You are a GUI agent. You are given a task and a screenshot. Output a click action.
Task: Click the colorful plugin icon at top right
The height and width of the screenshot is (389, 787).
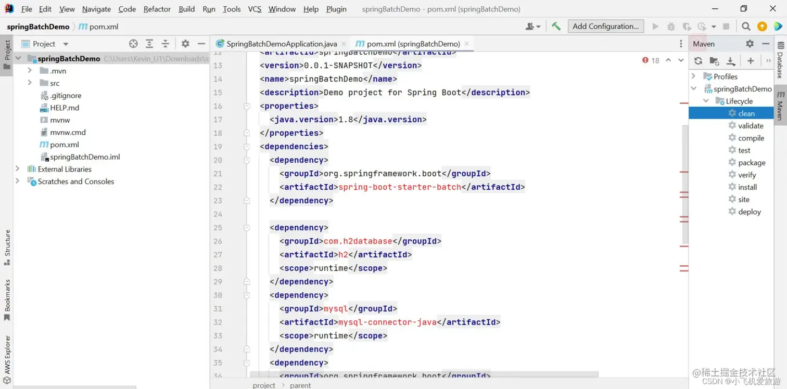pyautogui.click(x=778, y=27)
